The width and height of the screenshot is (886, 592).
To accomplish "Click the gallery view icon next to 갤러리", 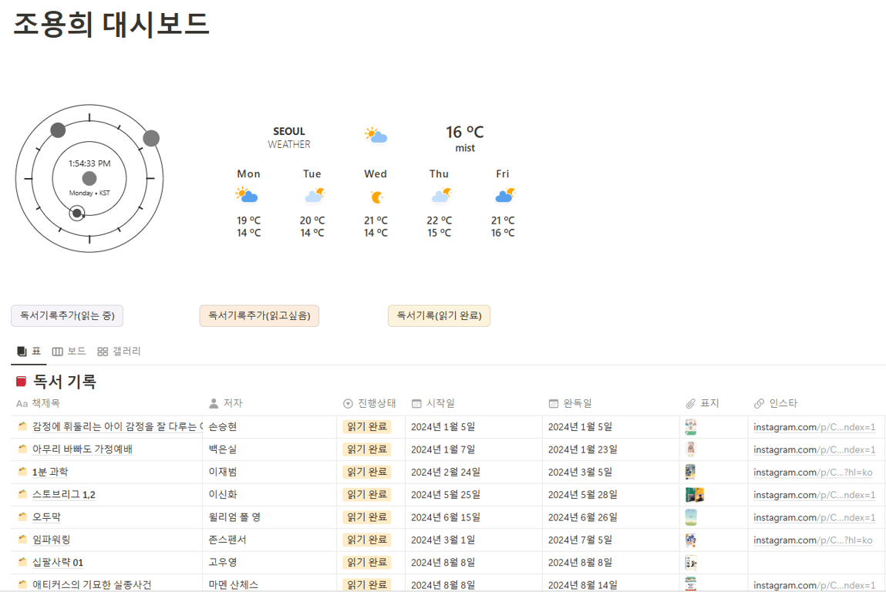I will (101, 351).
